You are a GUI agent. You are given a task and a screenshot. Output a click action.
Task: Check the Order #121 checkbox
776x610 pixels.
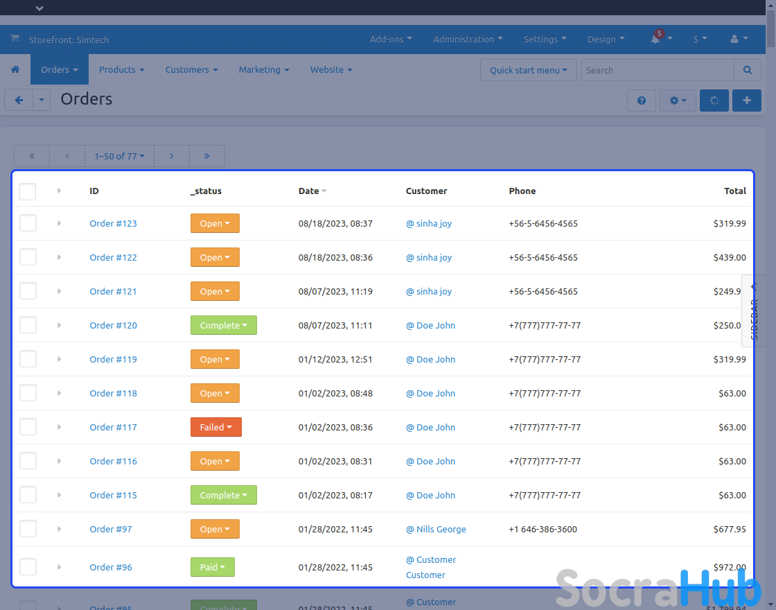coord(28,291)
